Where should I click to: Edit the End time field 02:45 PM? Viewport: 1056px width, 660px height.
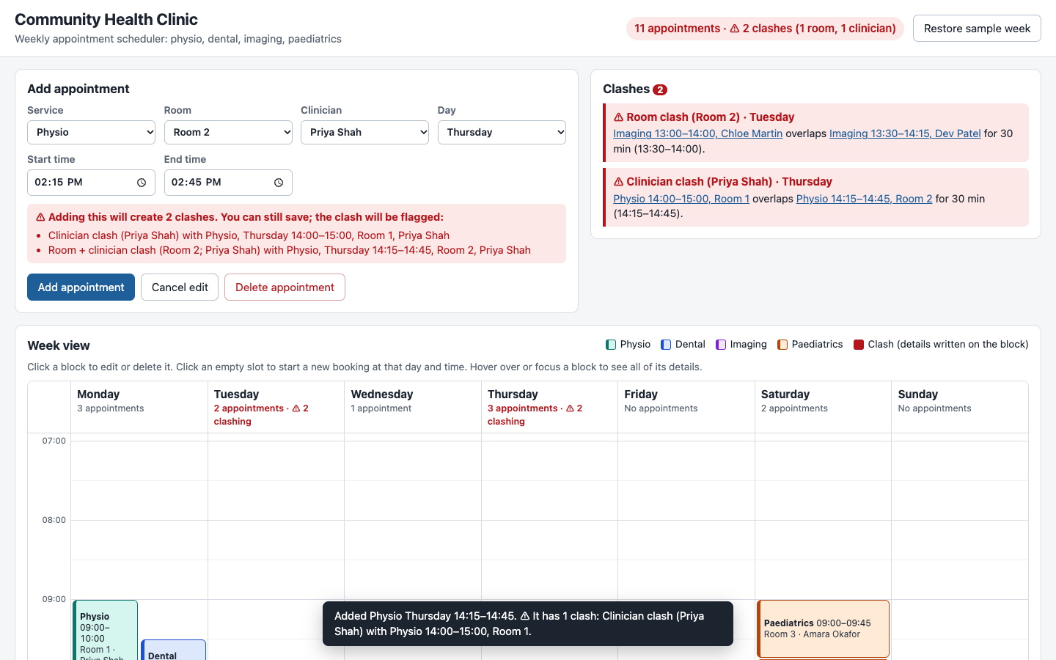click(x=228, y=183)
